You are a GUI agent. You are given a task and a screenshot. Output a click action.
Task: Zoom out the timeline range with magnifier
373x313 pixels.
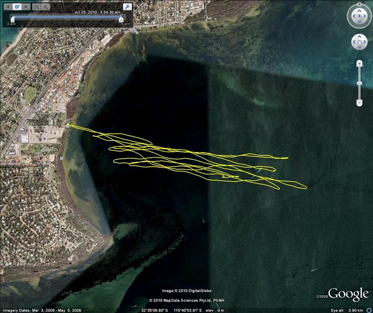click(36, 7)
